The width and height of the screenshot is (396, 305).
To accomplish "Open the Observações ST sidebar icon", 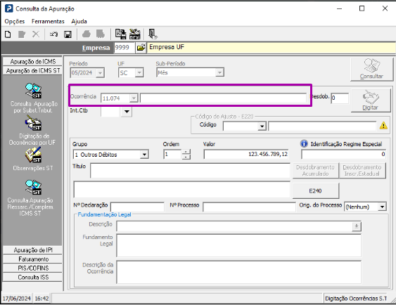I will (x=33, y=155).
